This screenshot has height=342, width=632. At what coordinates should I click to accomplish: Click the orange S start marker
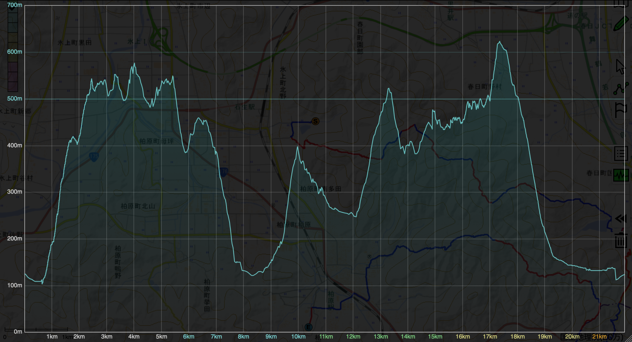(x=315, y=121)
